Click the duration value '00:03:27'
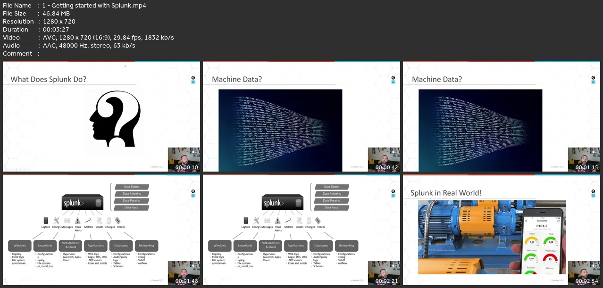Image resolution: width=603 pixels, height=288 pixels. coord(55,30)
